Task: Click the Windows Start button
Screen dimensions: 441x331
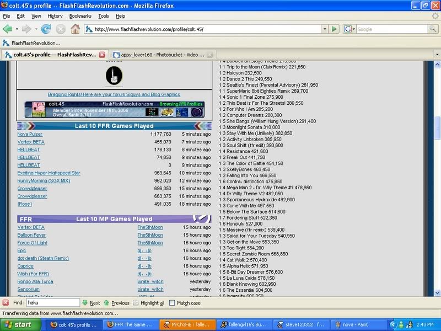Action: coord(20,325)
